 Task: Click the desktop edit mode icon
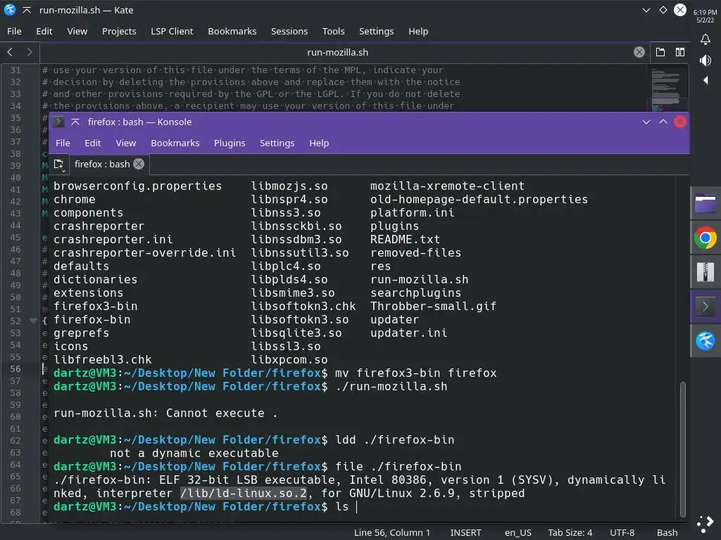[705, 524]
